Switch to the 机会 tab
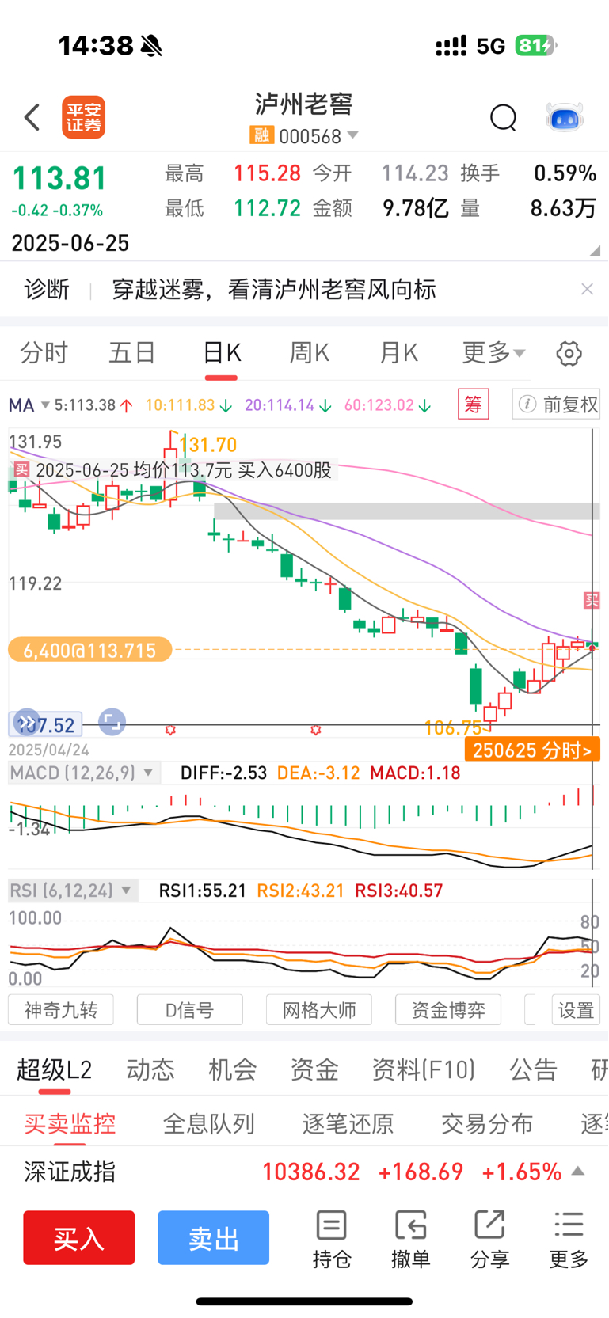609x1318 pixels. point(233,1070)
